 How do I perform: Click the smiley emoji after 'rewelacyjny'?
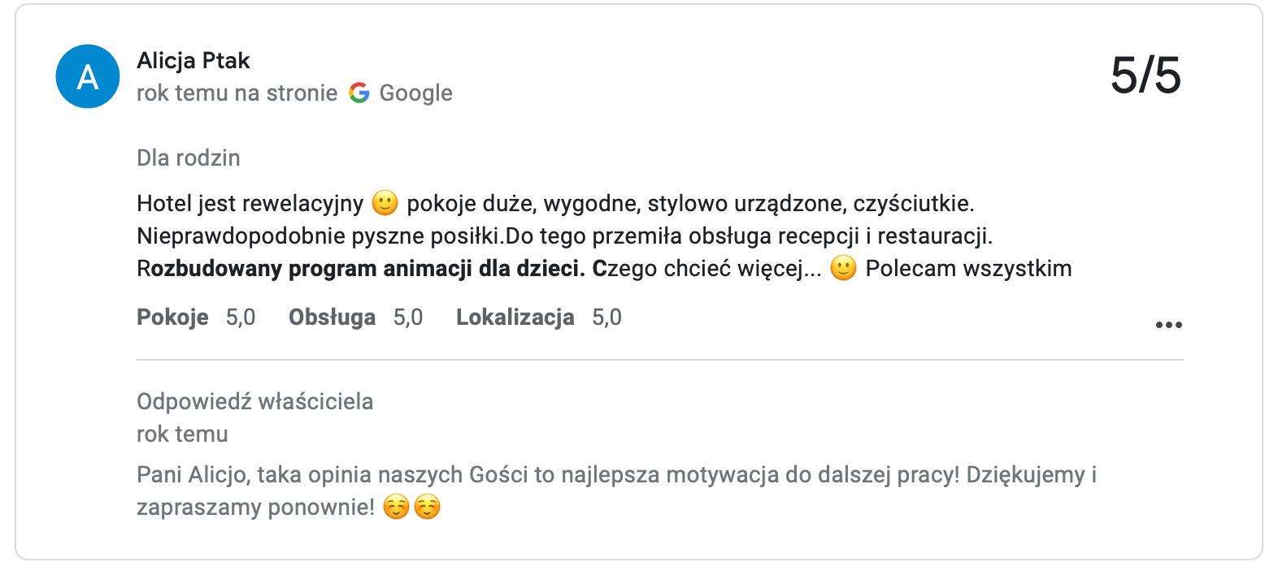pos(385,203)
